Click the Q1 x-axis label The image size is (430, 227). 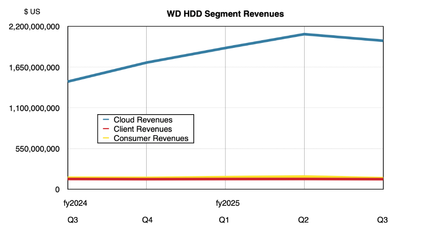point(224,220)
